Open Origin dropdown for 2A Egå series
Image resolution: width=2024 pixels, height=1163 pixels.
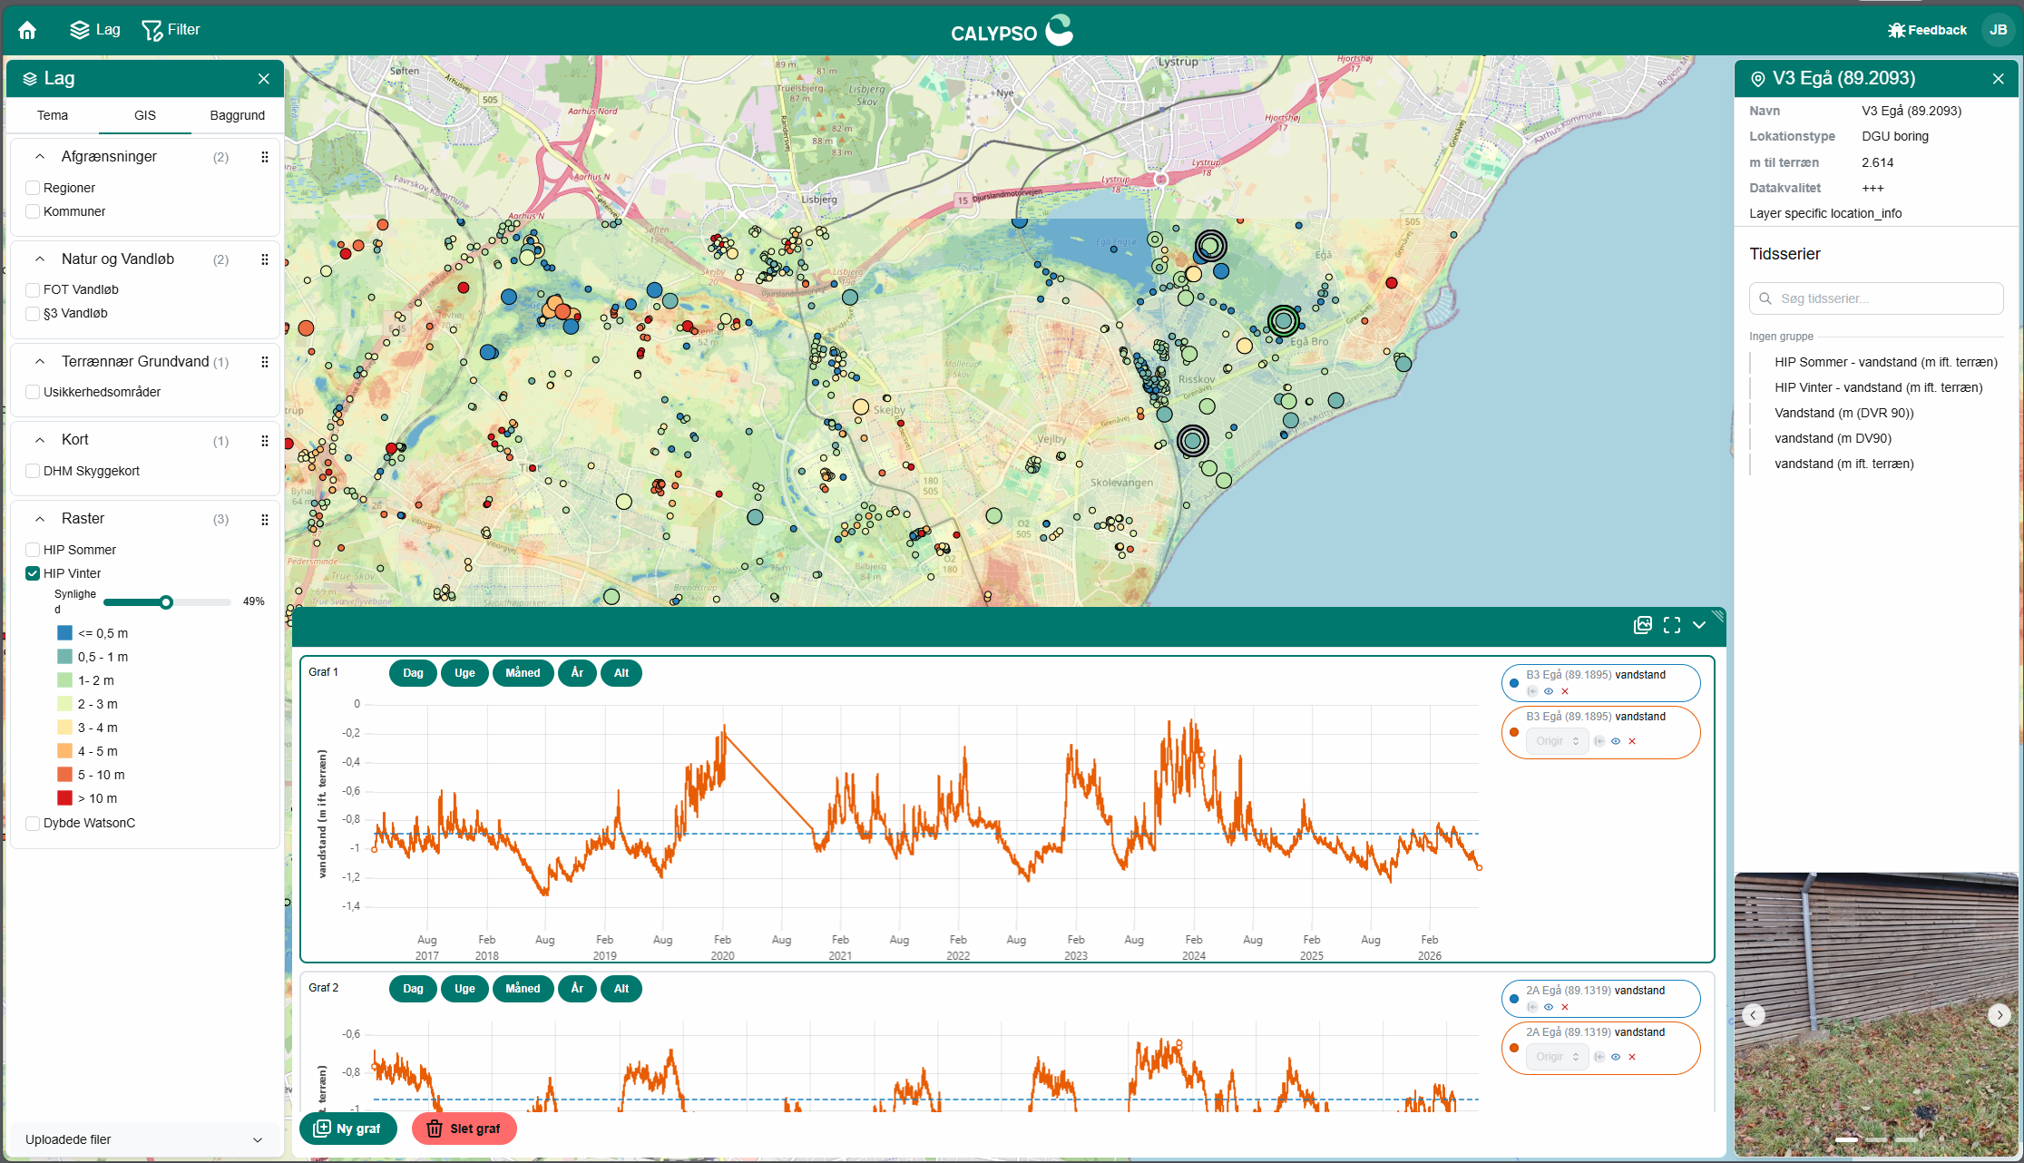(1558, 1057)
